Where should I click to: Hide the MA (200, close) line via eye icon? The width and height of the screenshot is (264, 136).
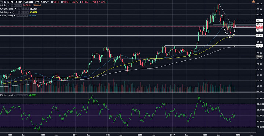point(19,9)
